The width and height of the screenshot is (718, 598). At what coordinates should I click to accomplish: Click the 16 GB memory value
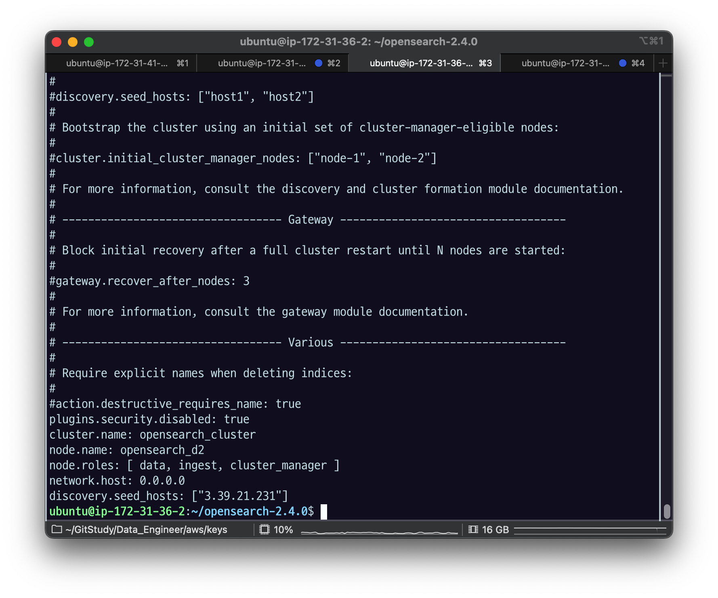pos(495,529)
